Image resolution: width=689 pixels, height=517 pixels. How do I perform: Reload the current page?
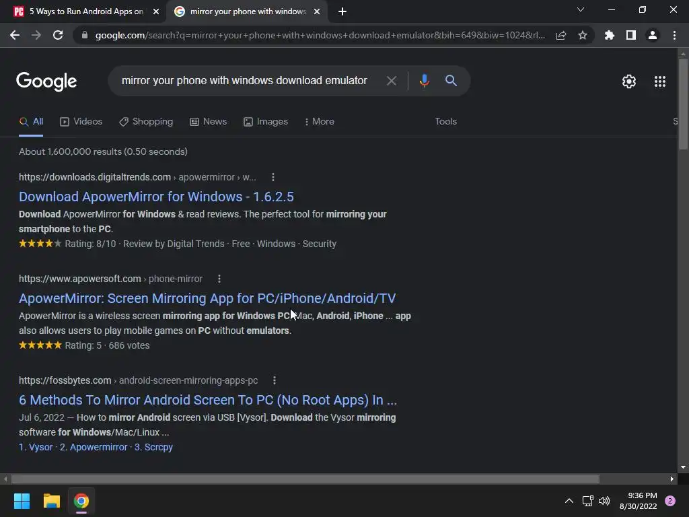point(58,35)
